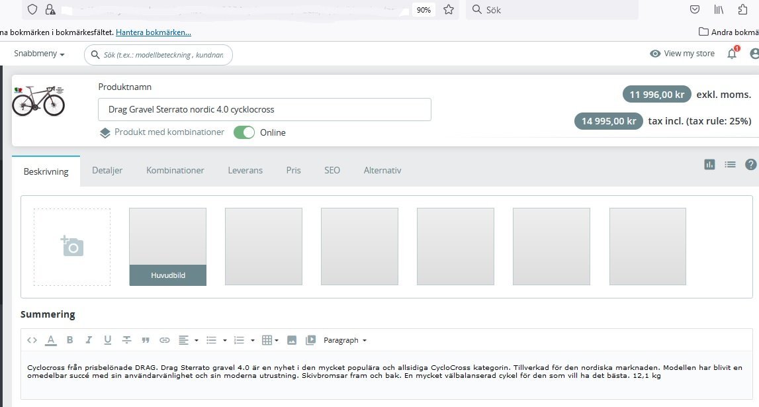Open the Snabbmeny dropdown
Image resolution: width=759 pixels, height=407 pixels.
(x=39, y=54)
